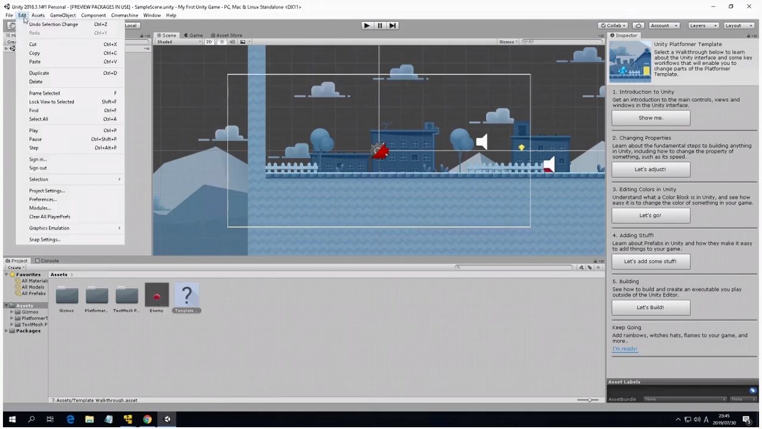Click the Inspector tab
Screen dimensions: 762x429
(623, 35)
